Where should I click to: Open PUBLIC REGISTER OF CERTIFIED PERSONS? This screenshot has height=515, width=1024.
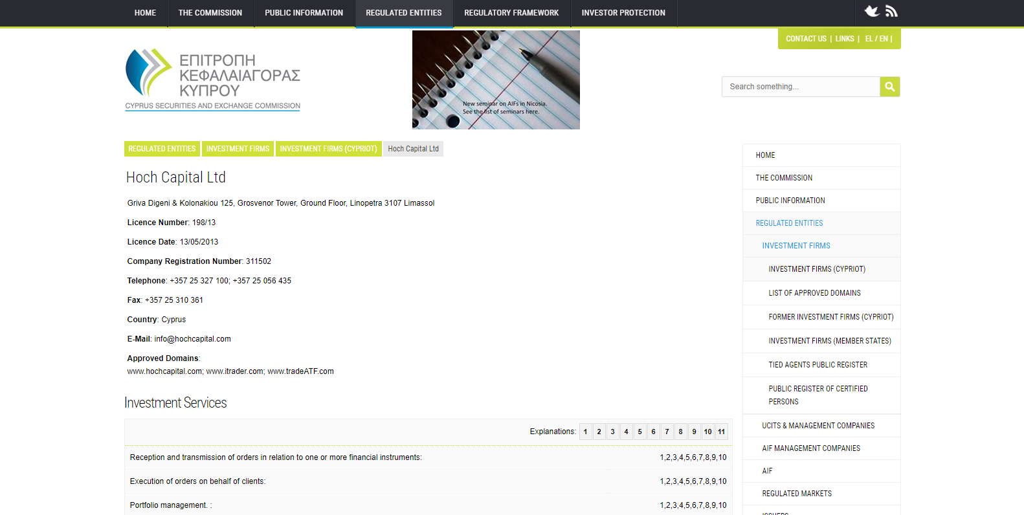[x=821, y=395]
